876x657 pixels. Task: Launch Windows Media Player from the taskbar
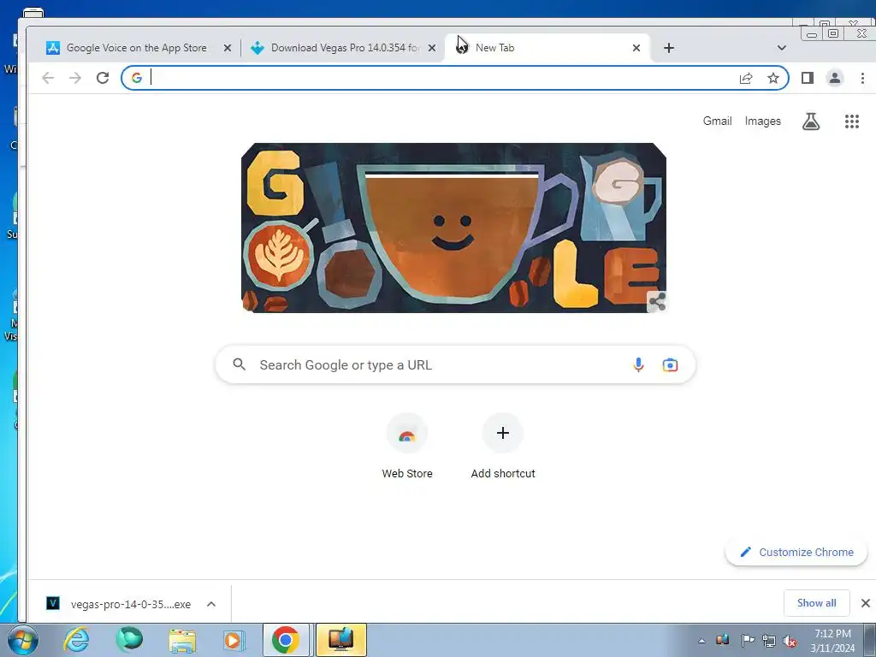click(x=234, y=640)
